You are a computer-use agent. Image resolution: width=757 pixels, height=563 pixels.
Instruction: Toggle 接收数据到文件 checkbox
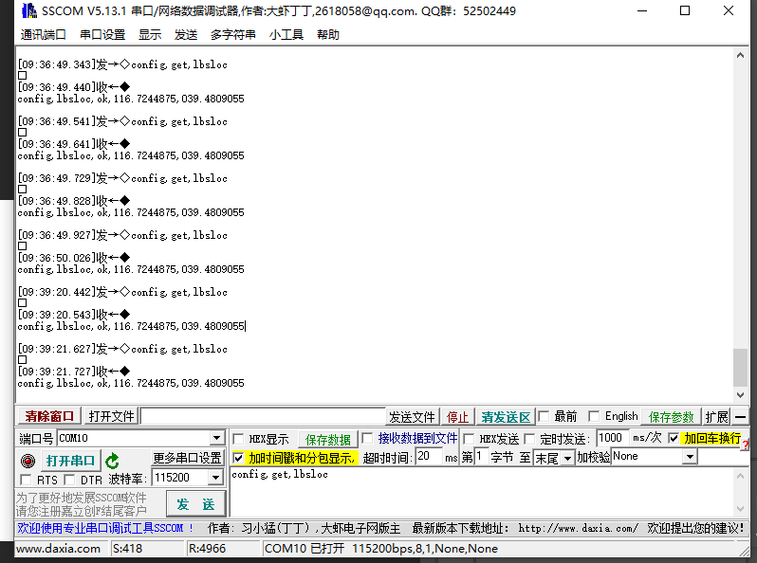click(x=367, y=438)
